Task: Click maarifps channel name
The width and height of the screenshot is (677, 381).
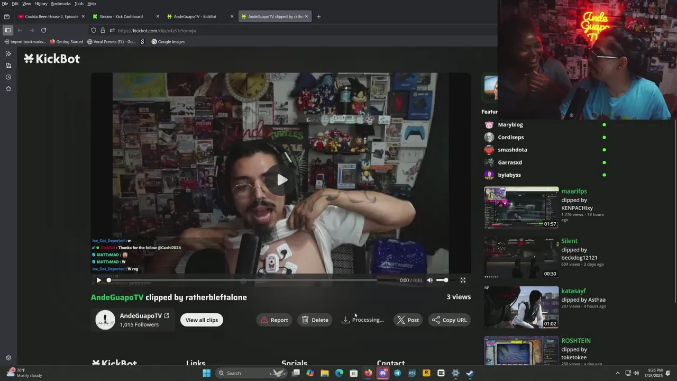Action: (x=574, y=191)
